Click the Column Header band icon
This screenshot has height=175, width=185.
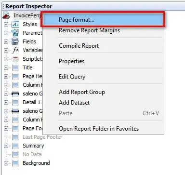[15, 85]
